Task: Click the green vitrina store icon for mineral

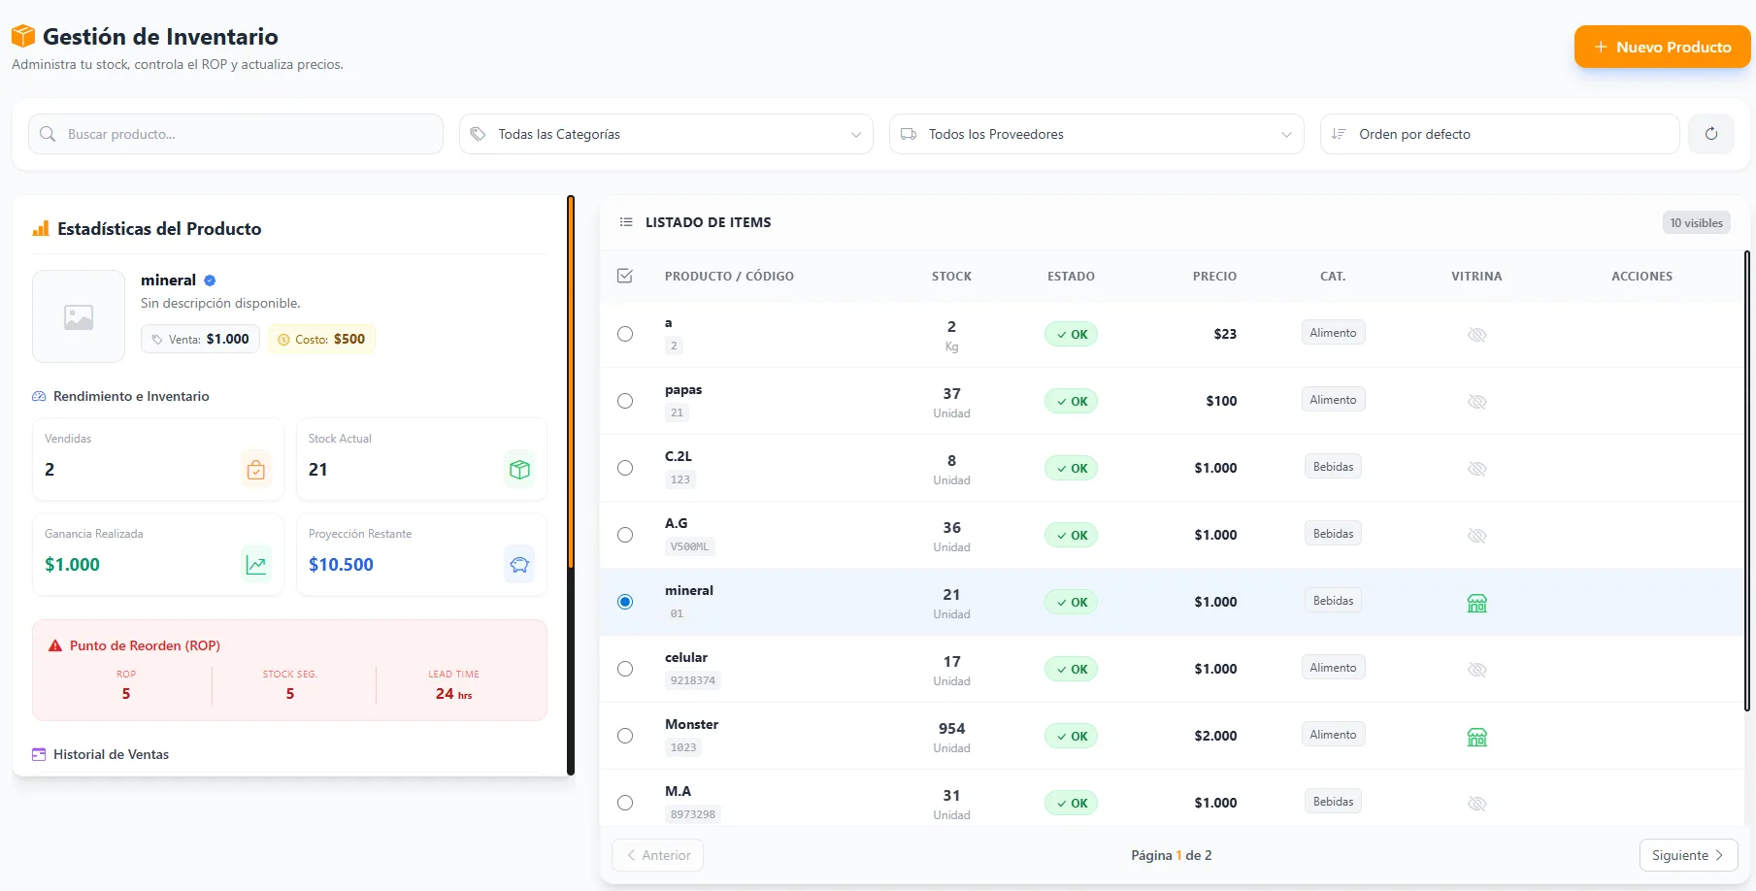Action: click(x=1476, y=603)
